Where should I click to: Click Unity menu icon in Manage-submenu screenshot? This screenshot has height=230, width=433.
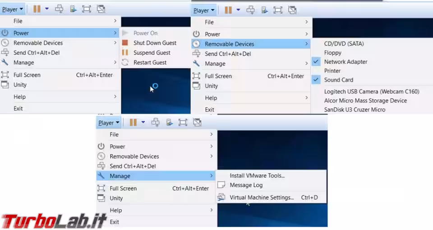[101, 198]
